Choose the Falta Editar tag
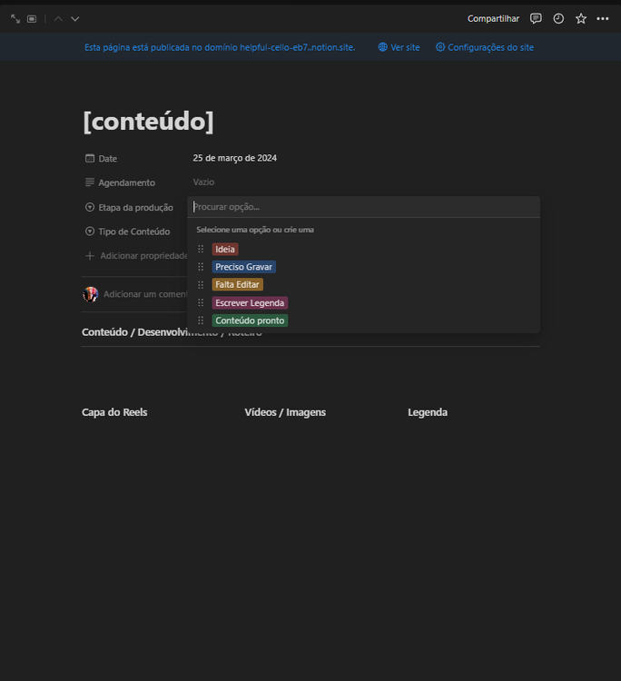621x681 pixels. pyautogui.click(x=237, y=285)
